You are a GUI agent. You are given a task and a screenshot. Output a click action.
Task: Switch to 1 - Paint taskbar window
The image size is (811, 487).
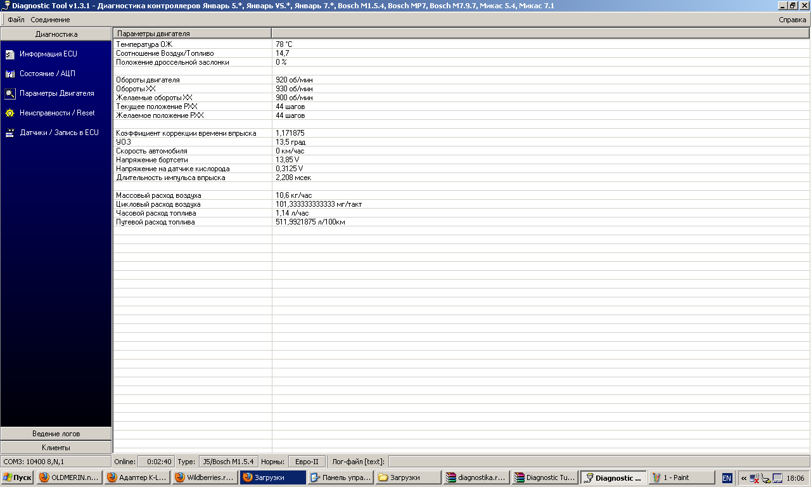click(x=680, y=477)
